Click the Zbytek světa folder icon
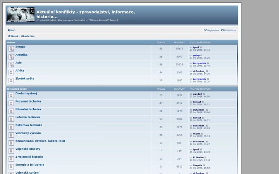The width and height of the screenshot is (279, 174). pos(11,80)
